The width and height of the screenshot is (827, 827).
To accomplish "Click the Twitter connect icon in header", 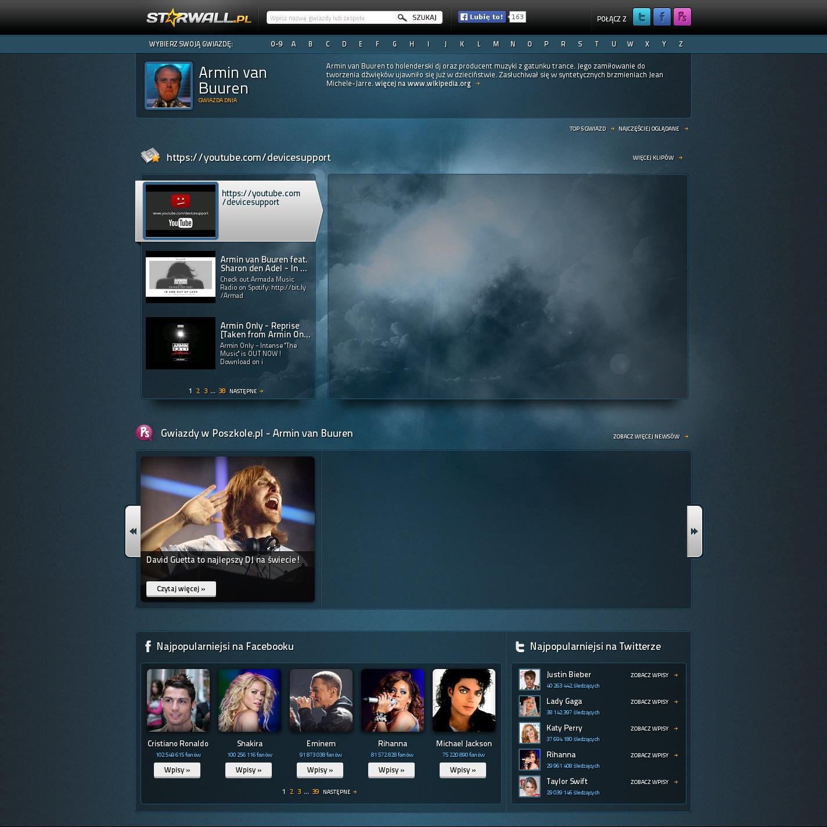I will pyautogui.click(x=641, y=17).
